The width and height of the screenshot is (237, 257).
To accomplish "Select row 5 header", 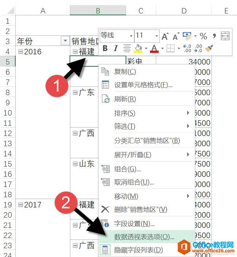I will (x=8, y=62).
